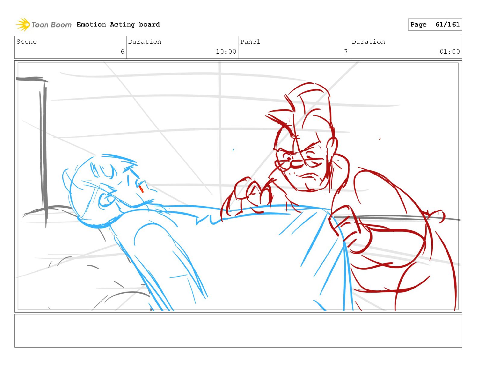This screenshot has width=477, height=369.
Task: Click the Toon Boom logo
Action: pyautogui.click(x=44, y=24)
